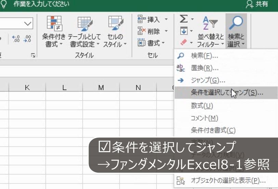
Task: Type in 作業を入力してください search box
Action: pos(41,4)
